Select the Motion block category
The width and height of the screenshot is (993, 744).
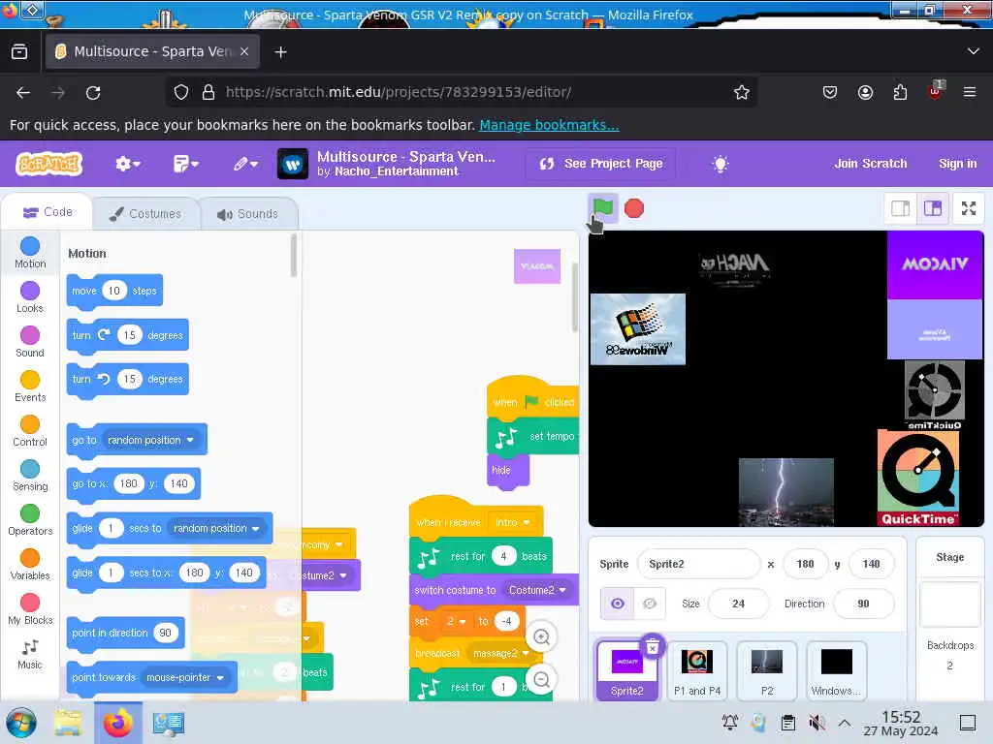(x=30, y=253)
